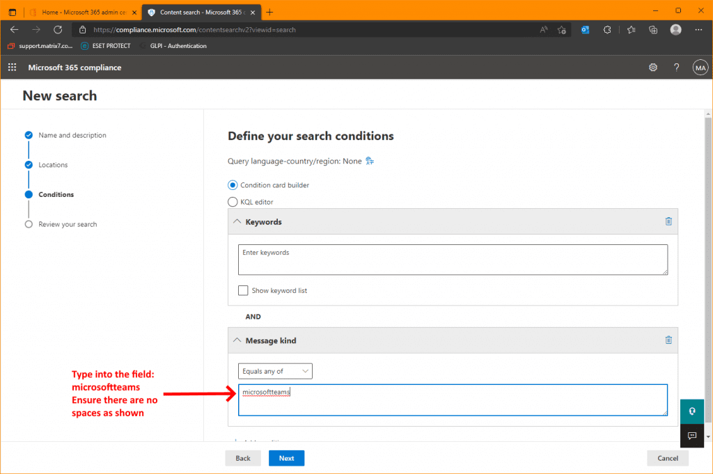Delete the Message kind condition card
This screenshot has height=474, width=713.
(668, 340)
